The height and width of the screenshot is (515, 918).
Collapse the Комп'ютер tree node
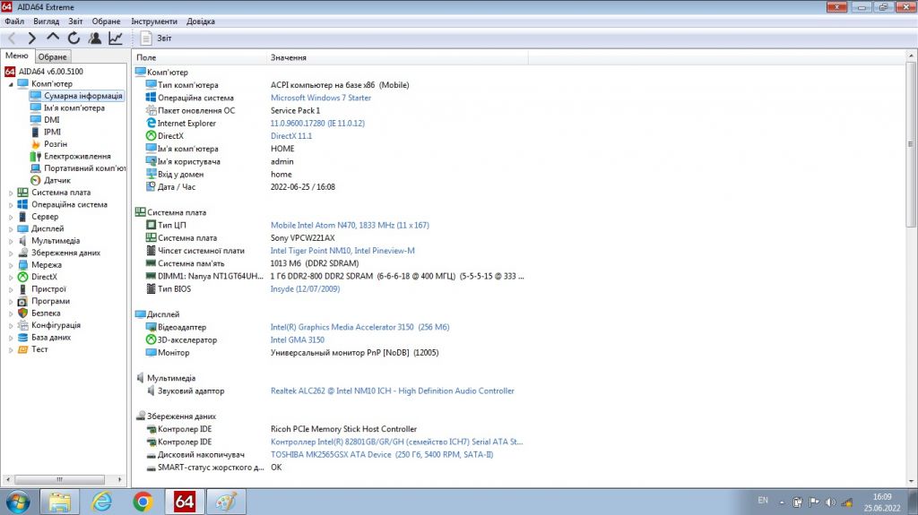coord(11,83)
